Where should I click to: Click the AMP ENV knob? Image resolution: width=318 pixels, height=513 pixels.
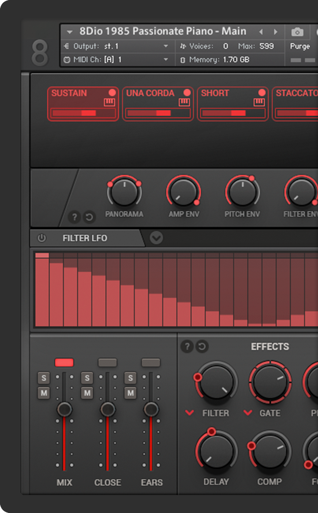coord(184,191)
